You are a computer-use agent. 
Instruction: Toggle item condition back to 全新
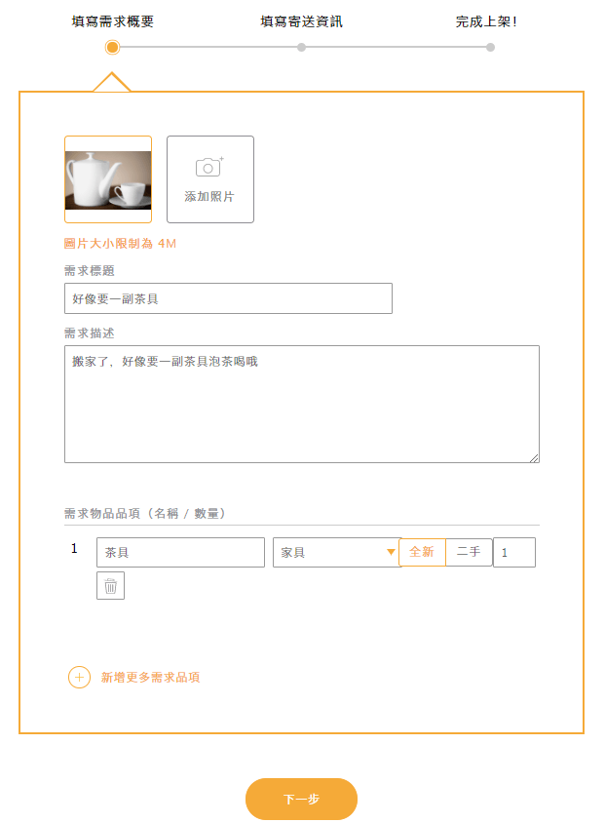(x=420, y=552)
